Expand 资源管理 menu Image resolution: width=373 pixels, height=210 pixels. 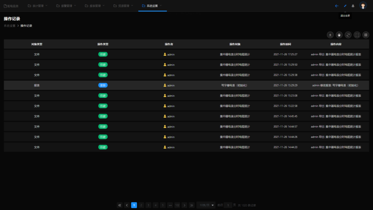coord(123,6)
